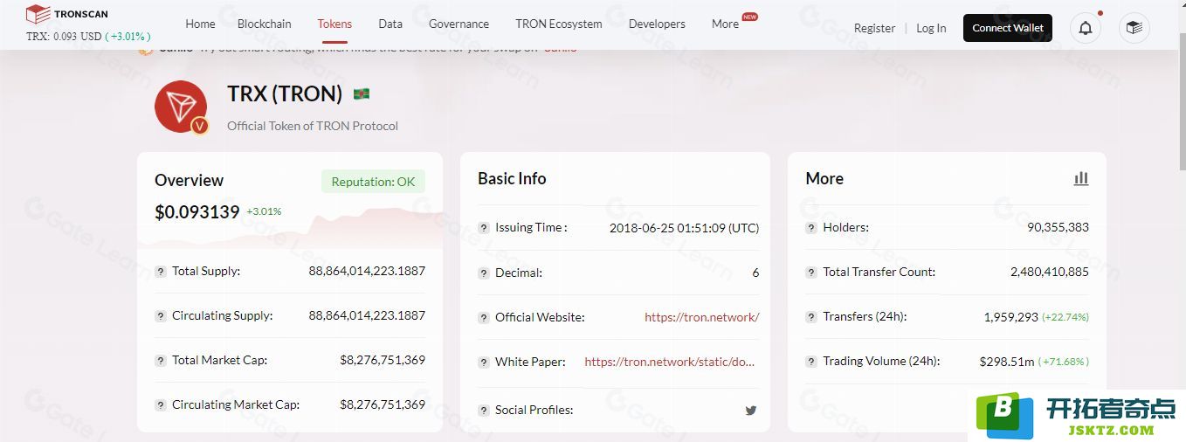This screenshot has height=442, width=1186.
Task: Click help icon next to Transfers (24h)
Action: [811, 317]
